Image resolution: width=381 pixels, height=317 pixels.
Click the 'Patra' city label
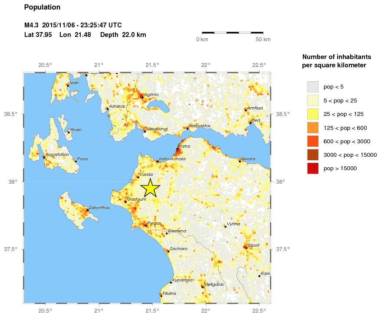coord(184,146)
